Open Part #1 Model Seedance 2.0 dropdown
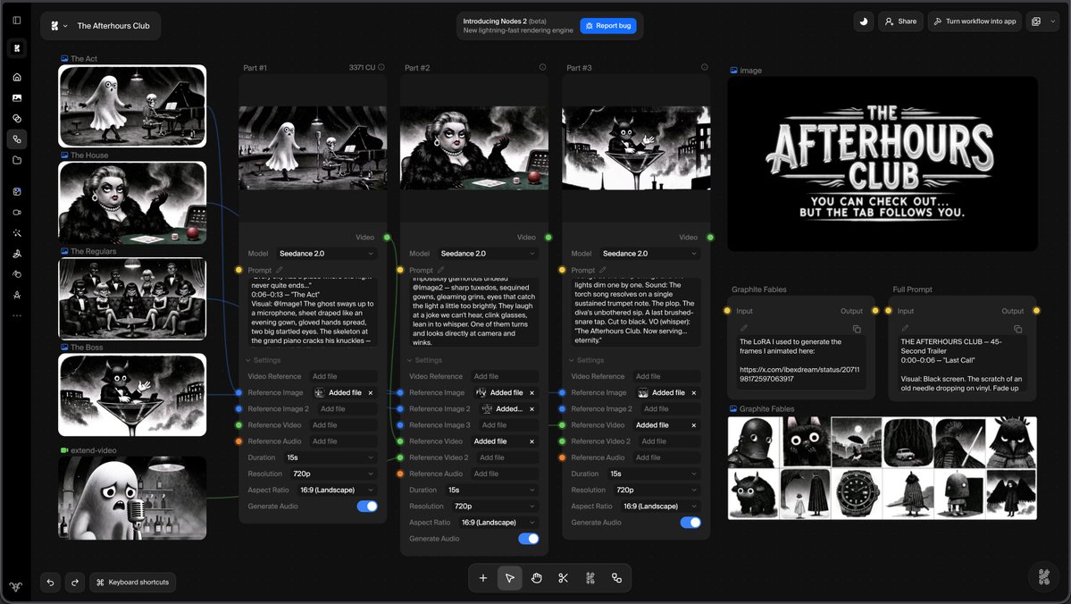 (x=326, y=254)
